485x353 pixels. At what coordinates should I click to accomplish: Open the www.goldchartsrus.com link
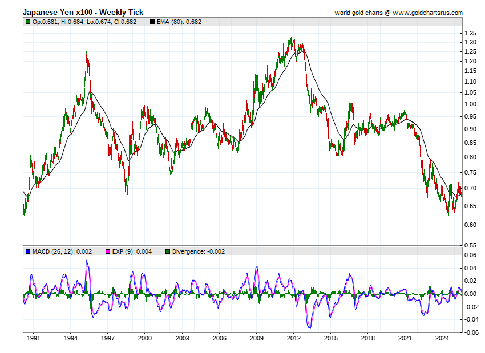(427, 13)
